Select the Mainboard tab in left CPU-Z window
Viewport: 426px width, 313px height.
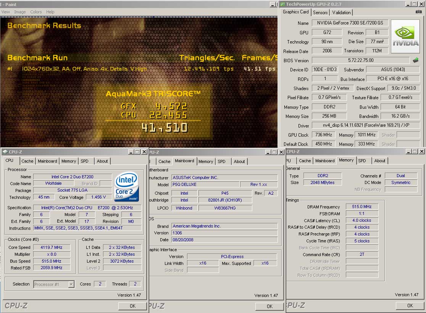click(x=47, y=161)
